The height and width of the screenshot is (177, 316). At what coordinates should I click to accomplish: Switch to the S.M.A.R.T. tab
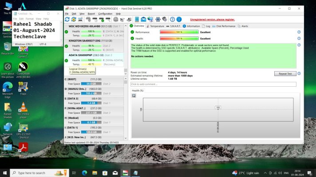pyautogui.click(x=174, y=26)
